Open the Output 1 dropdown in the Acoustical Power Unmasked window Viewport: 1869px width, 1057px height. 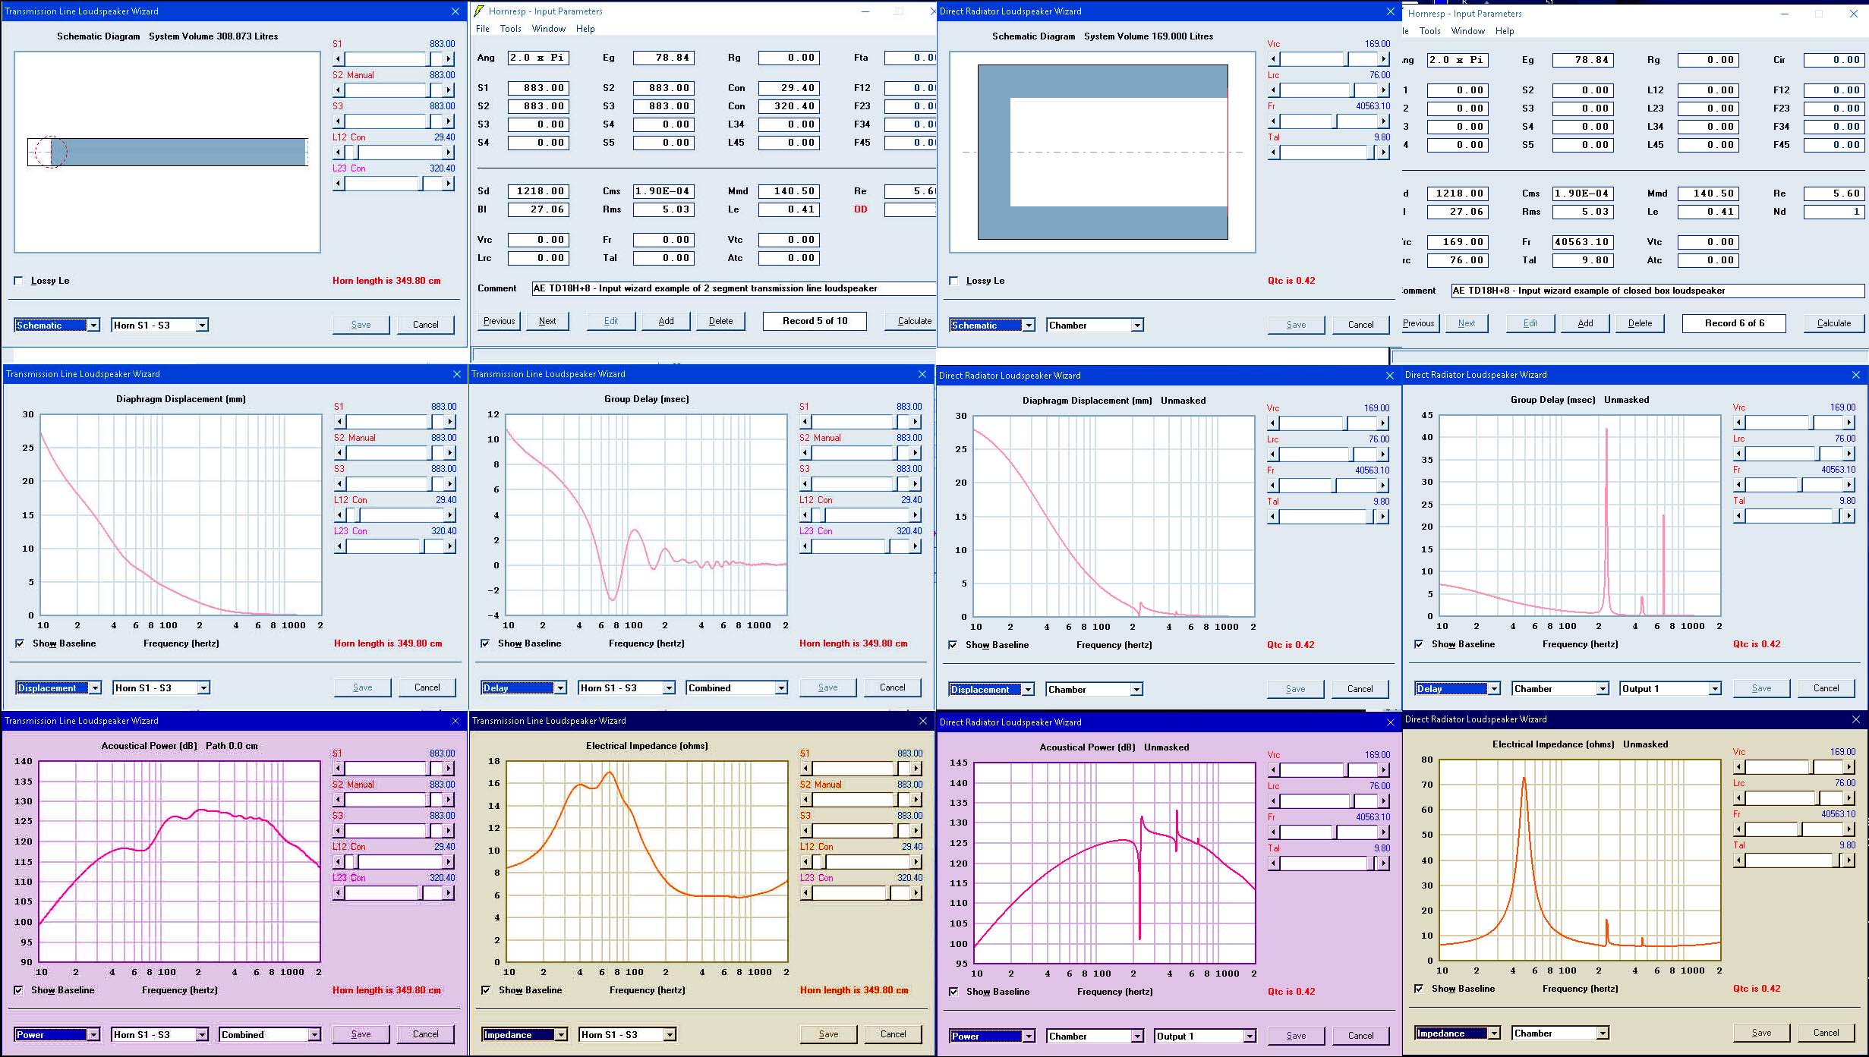coord(1250,1036)
